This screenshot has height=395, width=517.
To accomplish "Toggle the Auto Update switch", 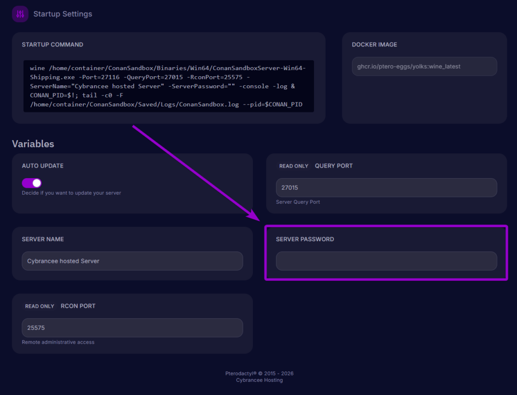I will pos(32,183).
